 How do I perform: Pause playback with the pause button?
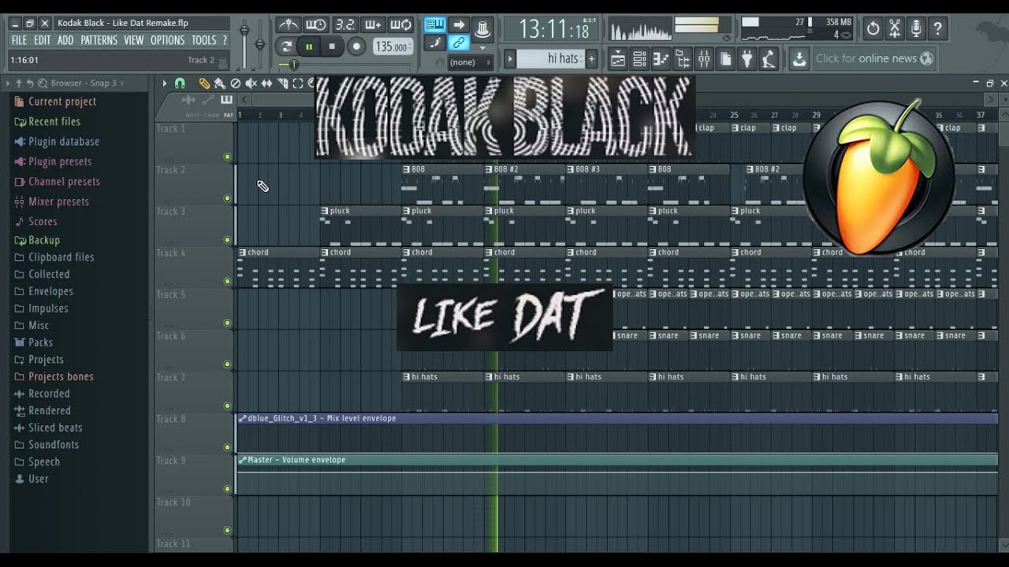tap(309, 46)
